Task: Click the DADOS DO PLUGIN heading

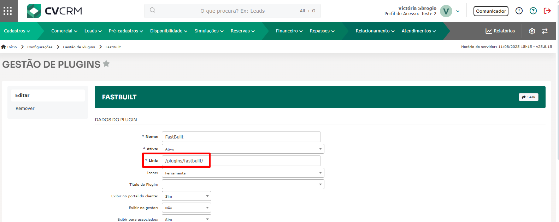Action: [x=116, y=120]
